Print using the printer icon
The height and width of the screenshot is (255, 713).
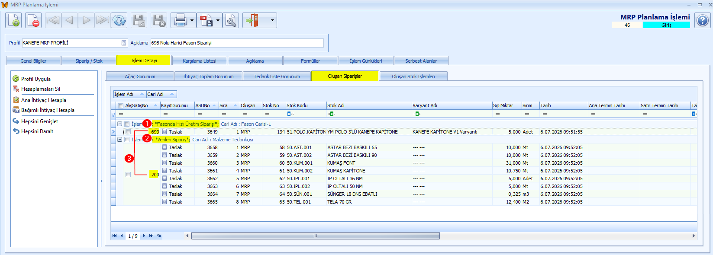coord(180,20)
